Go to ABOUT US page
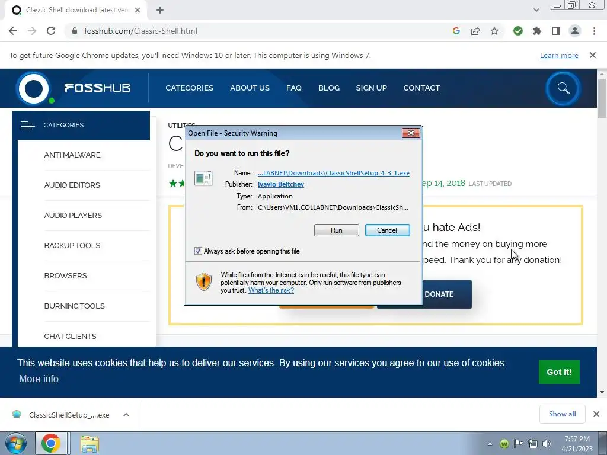607x455 pixels. pyautogui.click(x=250, y=88)
